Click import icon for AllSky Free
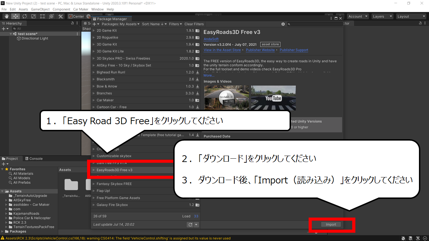The image size is (429, 241). [x=197, y=66]
